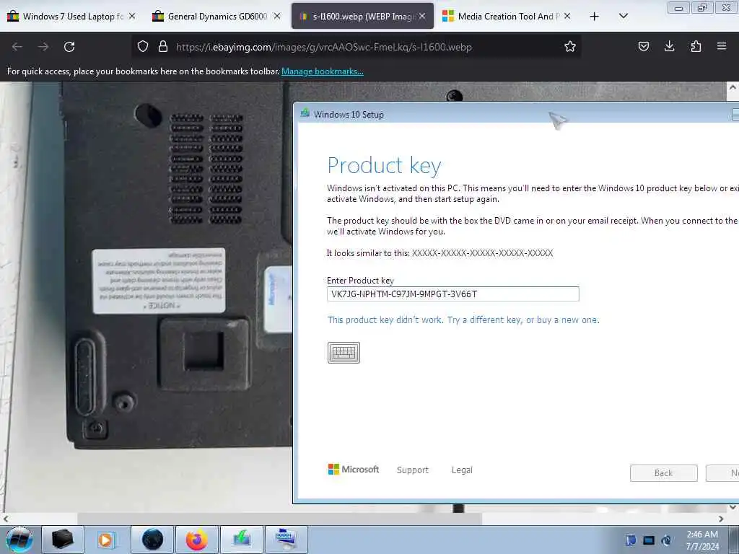Viewport: 739px width, 554px height.
Task: Save page to Pocket
Action: point(643,47)
